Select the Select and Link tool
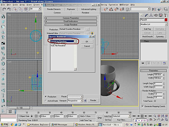 [15, 9]
